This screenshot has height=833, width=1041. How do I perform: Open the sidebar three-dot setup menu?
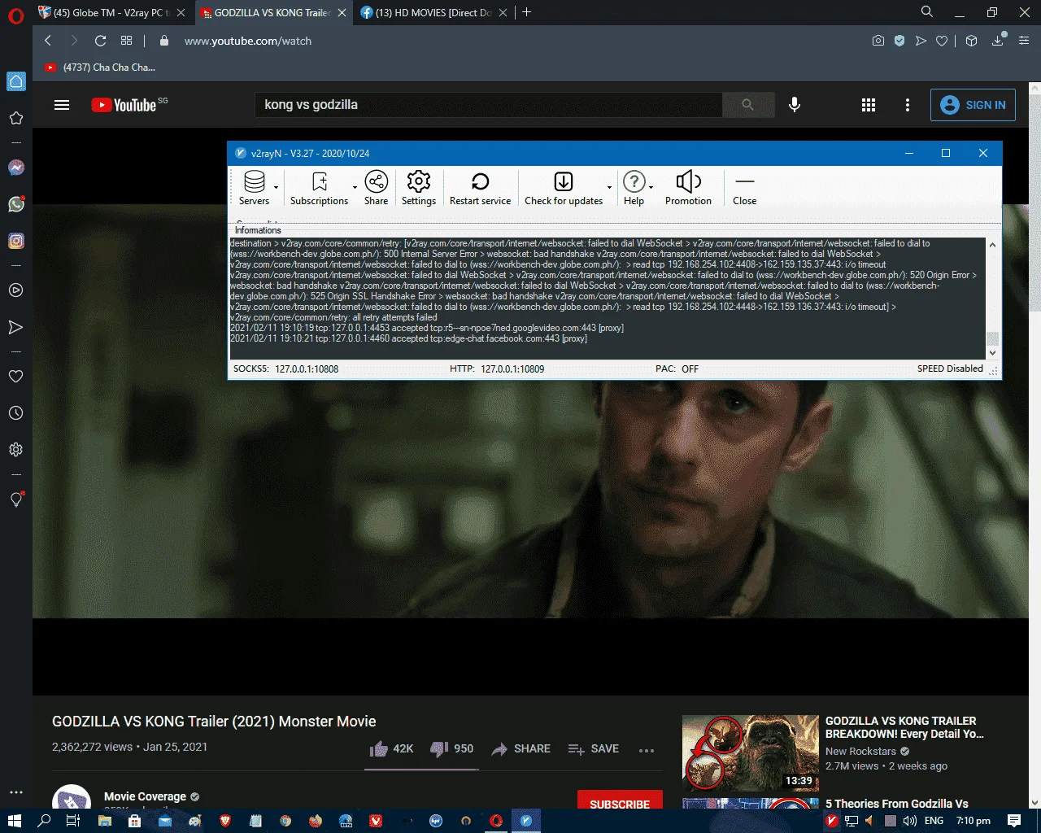[15, 792]
